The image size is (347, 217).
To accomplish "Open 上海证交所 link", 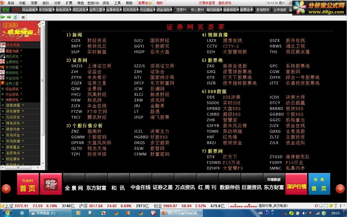I will click(99, 66).
